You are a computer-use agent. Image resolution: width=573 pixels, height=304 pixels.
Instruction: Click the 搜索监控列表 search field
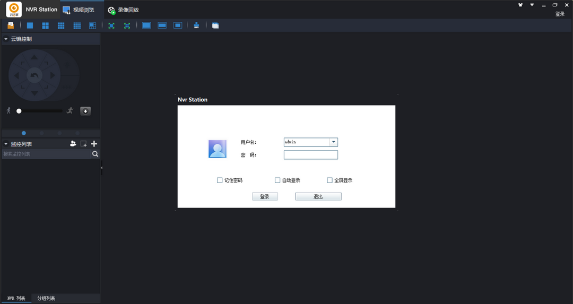coord(46,154)
